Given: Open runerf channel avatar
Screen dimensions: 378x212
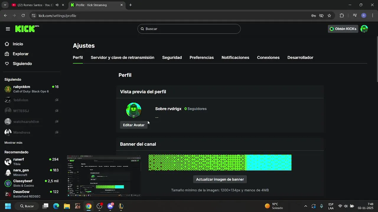Looking at the screenshot, I should tap(8, 162).
